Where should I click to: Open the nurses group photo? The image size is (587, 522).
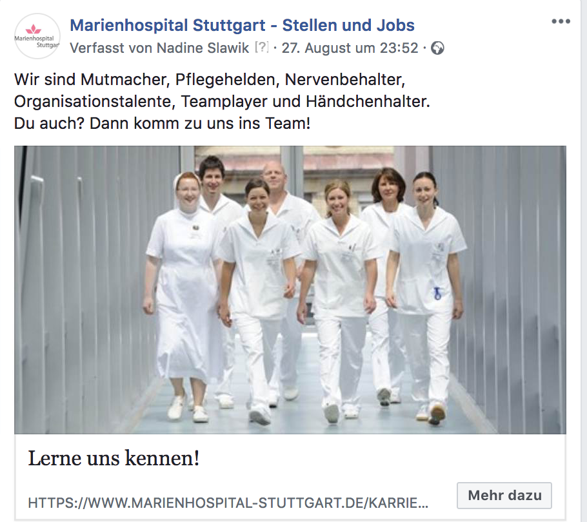(290, 290)
